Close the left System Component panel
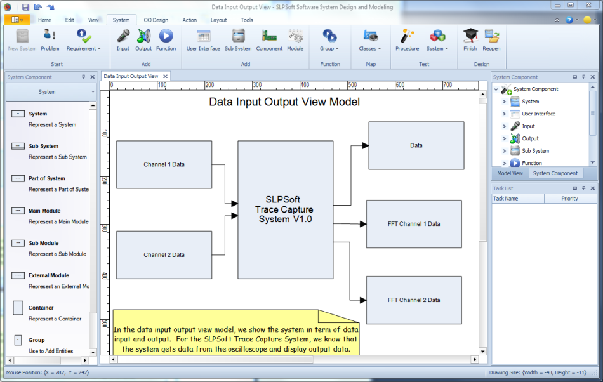The width and height of the screenshot is (603, 382). tap(92, 77)
